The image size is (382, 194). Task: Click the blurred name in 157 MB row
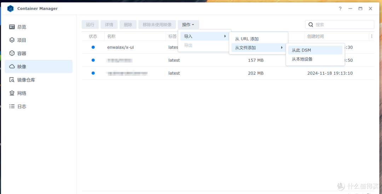click(120, 60)
